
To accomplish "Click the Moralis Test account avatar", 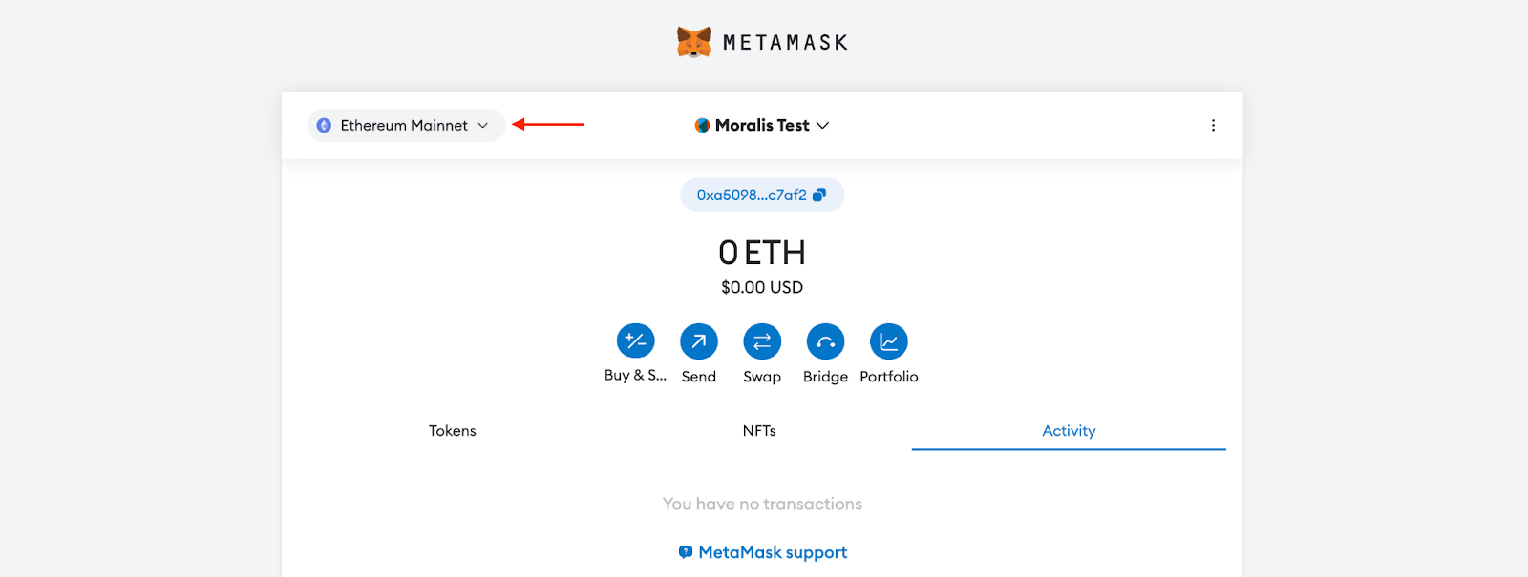I will click(x=702, y=125).
